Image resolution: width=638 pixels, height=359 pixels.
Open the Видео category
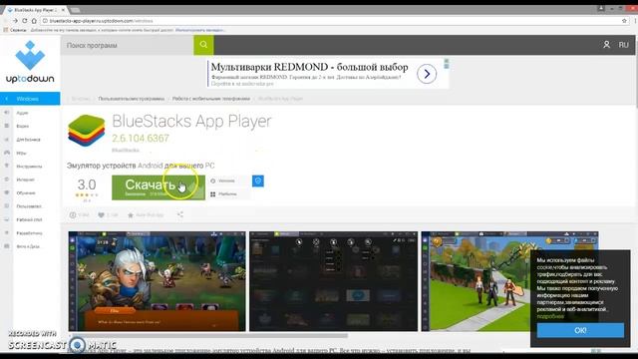(x=23, y=127)
